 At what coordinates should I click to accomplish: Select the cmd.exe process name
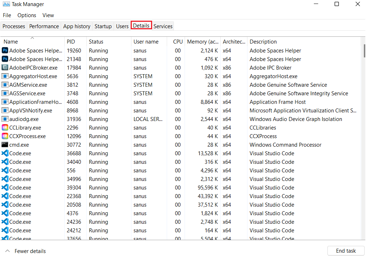(19, 145)
